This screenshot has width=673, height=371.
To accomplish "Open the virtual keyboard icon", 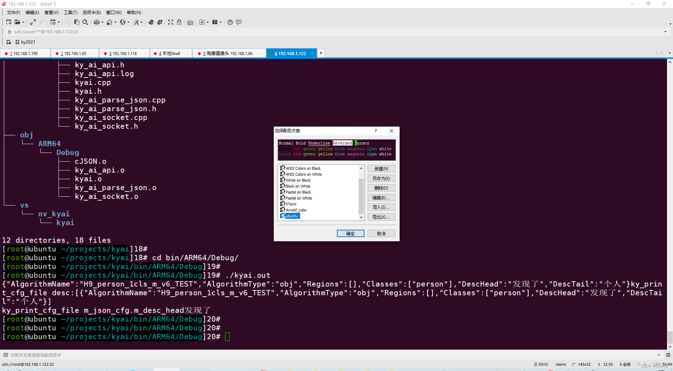I will coord(190,22).
